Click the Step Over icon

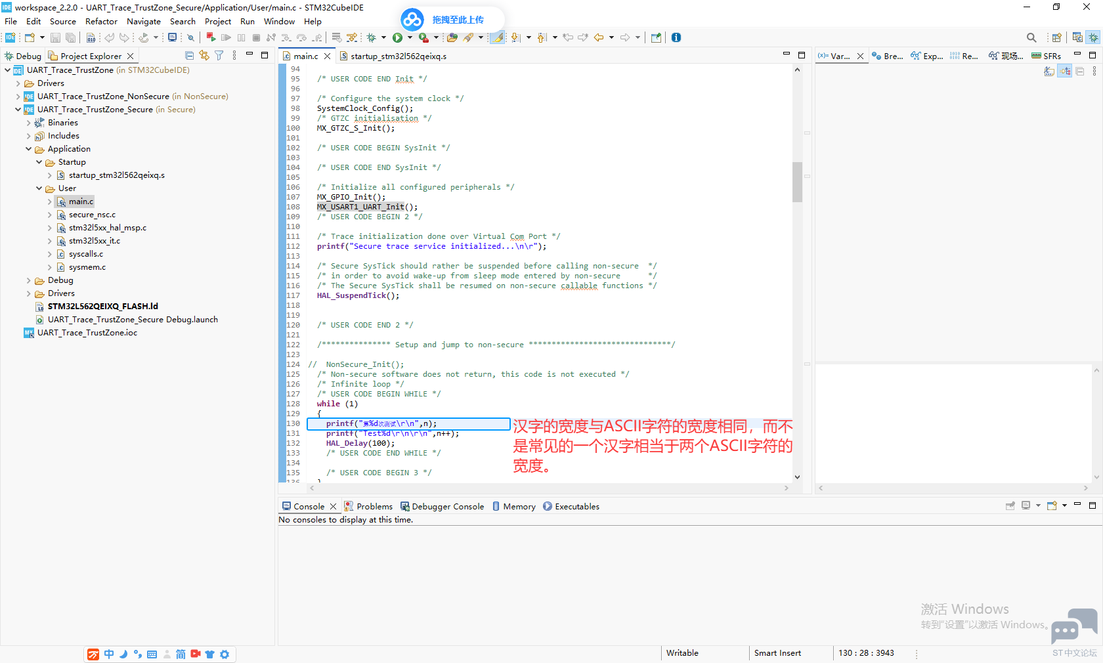pyautogui.click(x=301, y=37)
